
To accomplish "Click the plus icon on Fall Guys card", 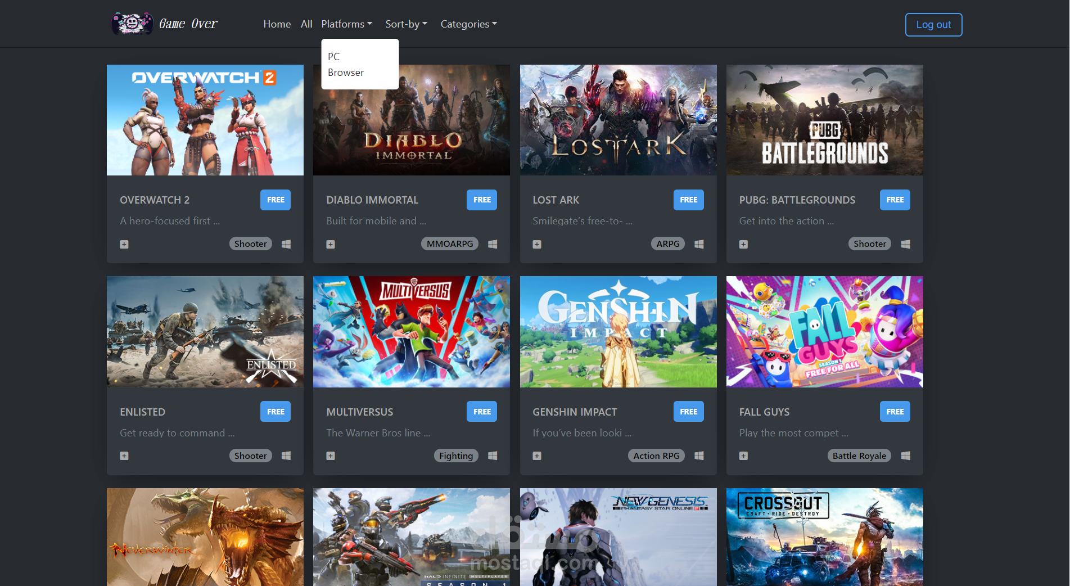I will 743,456.
